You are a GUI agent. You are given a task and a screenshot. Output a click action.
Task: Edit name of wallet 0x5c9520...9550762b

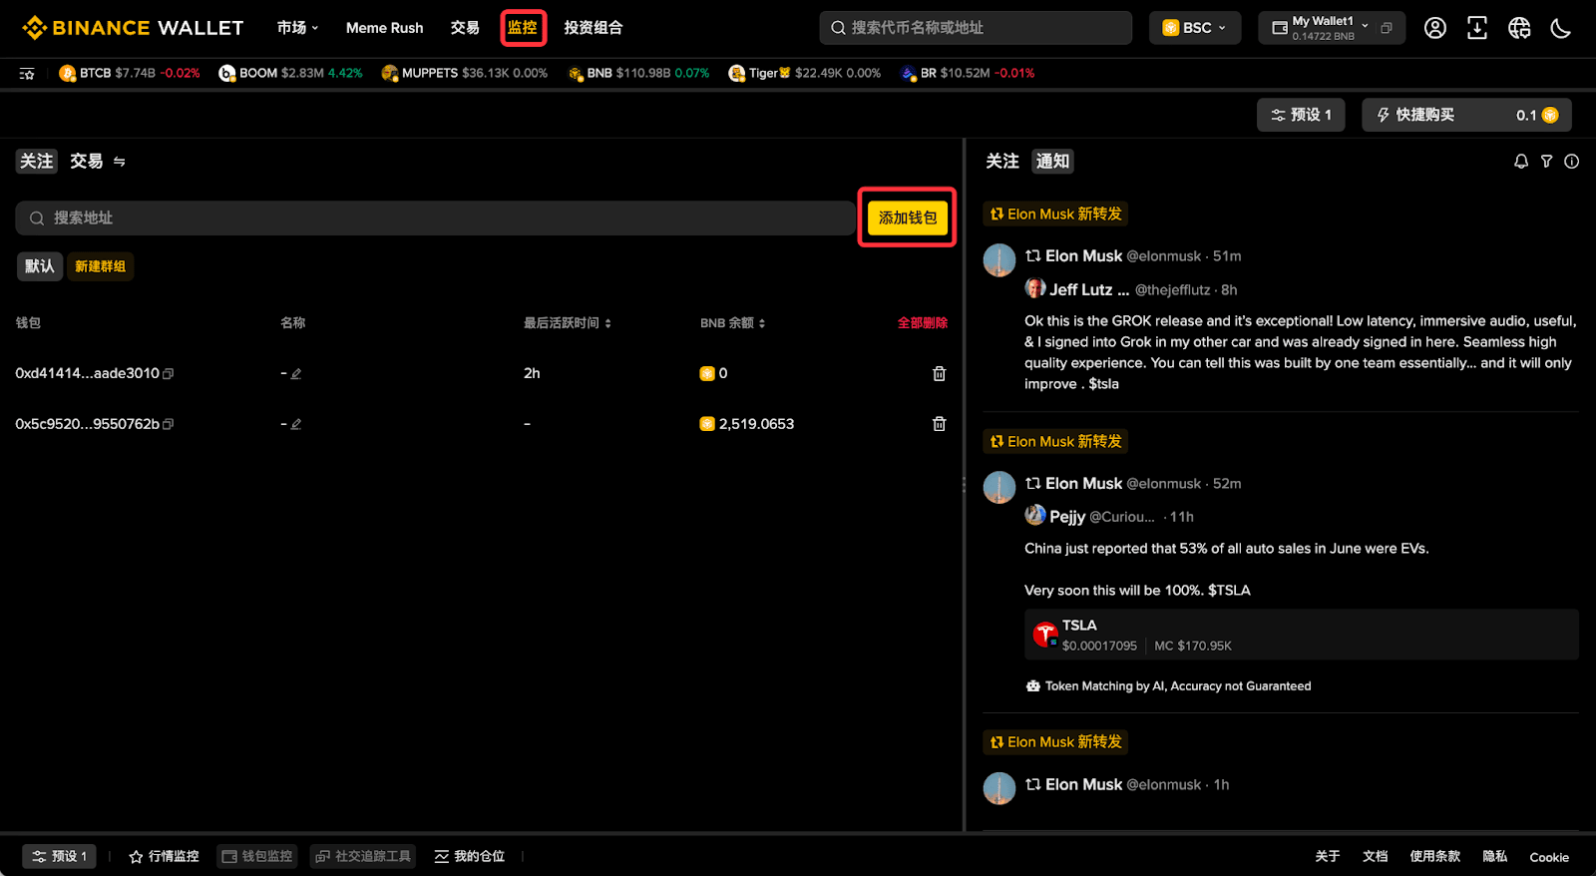coord(296,424)
